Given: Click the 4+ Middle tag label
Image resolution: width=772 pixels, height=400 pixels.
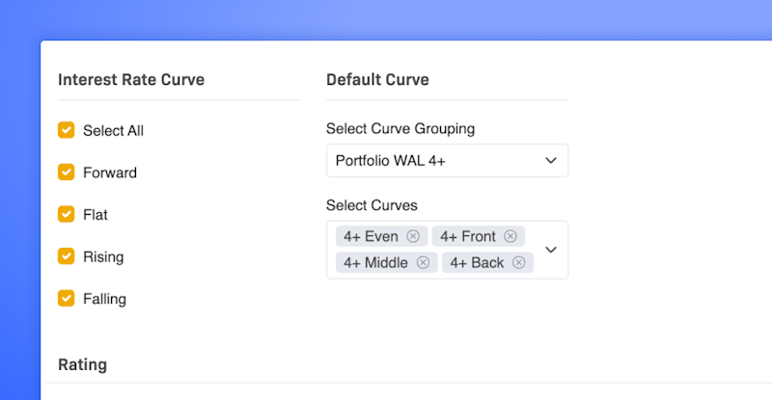Looking at the screenshot, I should pyautogui.click(x=375, y=262).
